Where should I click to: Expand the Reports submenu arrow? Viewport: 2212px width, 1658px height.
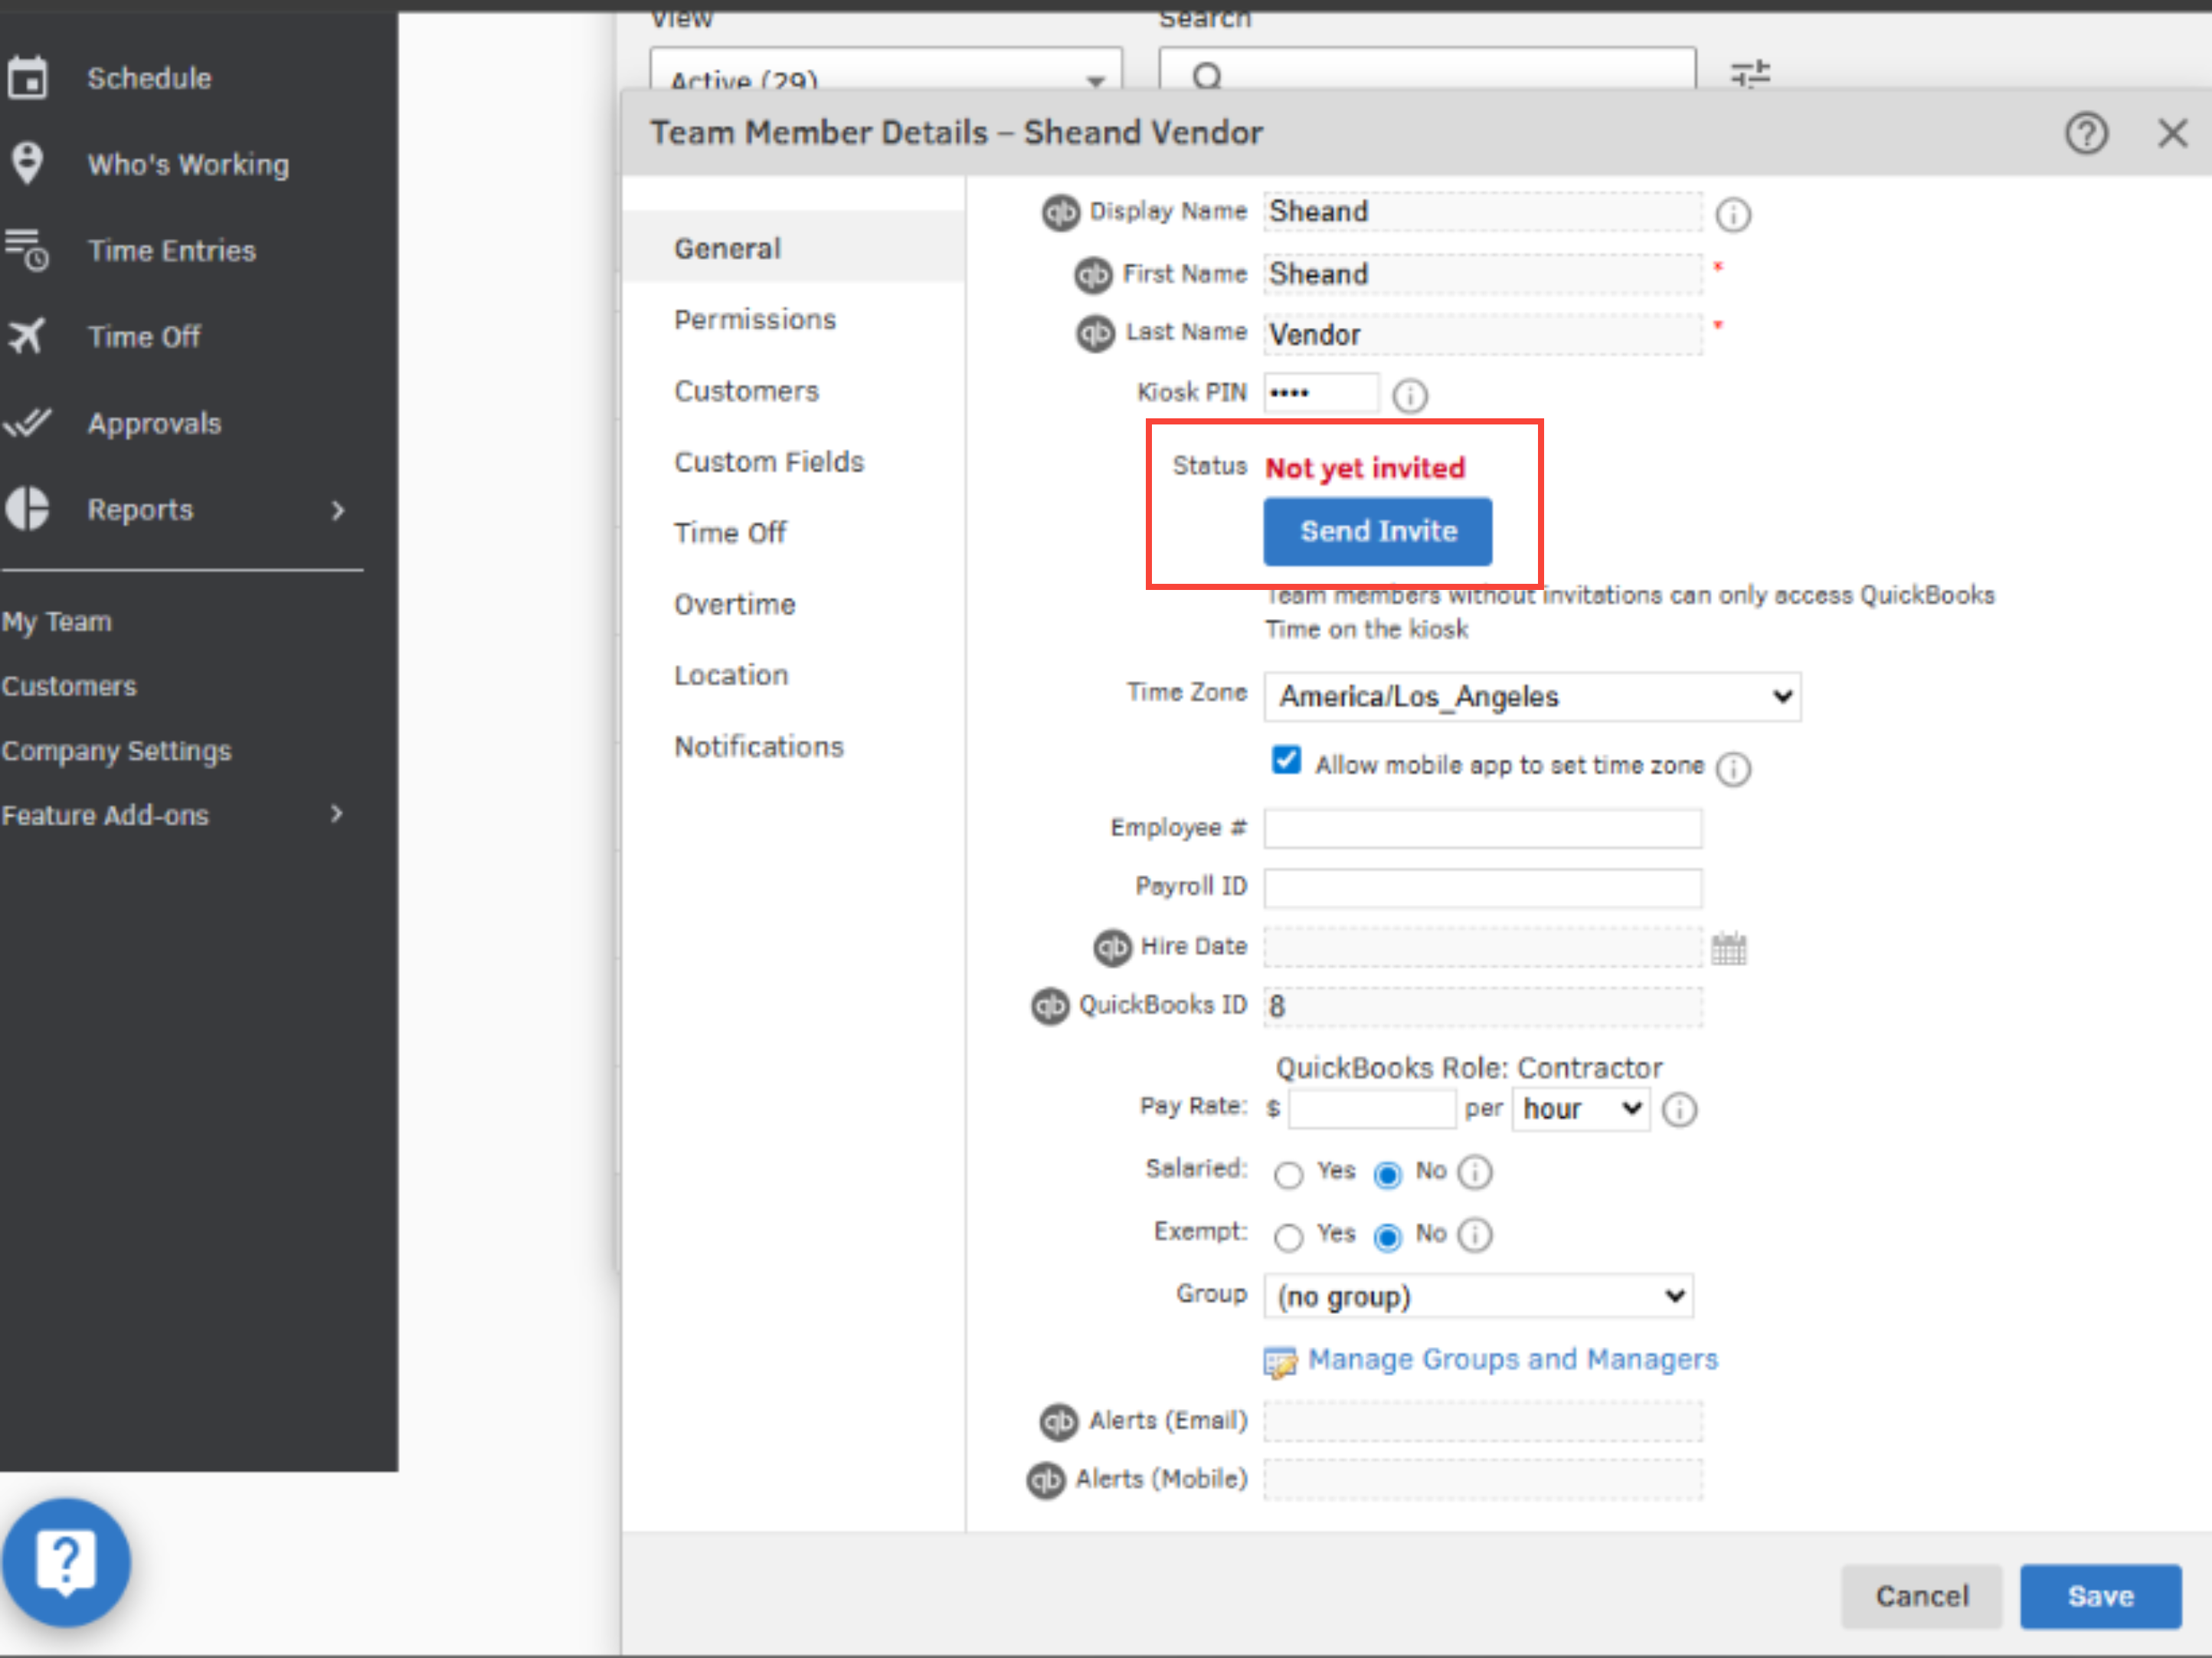(x=338, y=510)
